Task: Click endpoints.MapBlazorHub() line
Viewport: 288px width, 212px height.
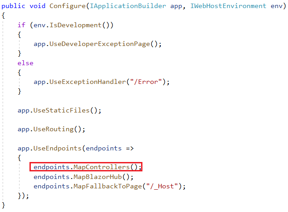Action: [83, 177]
